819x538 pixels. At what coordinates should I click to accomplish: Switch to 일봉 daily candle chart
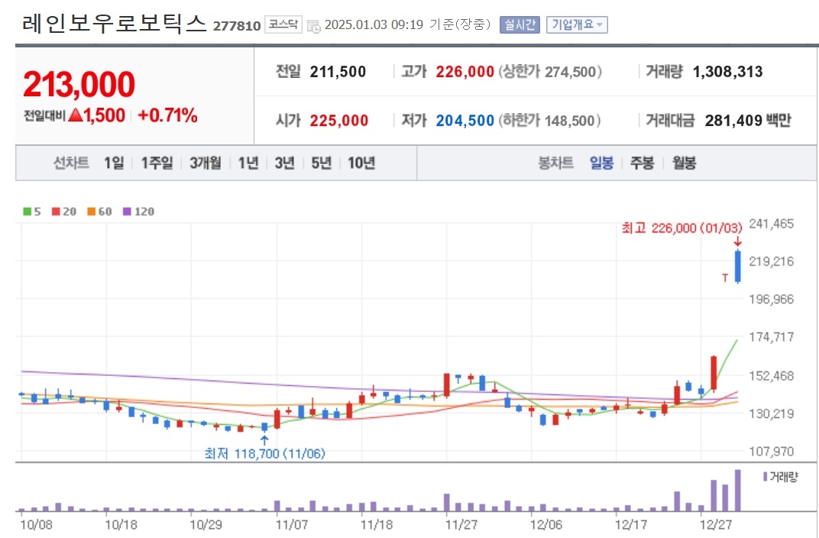click(x=602, y=163)
